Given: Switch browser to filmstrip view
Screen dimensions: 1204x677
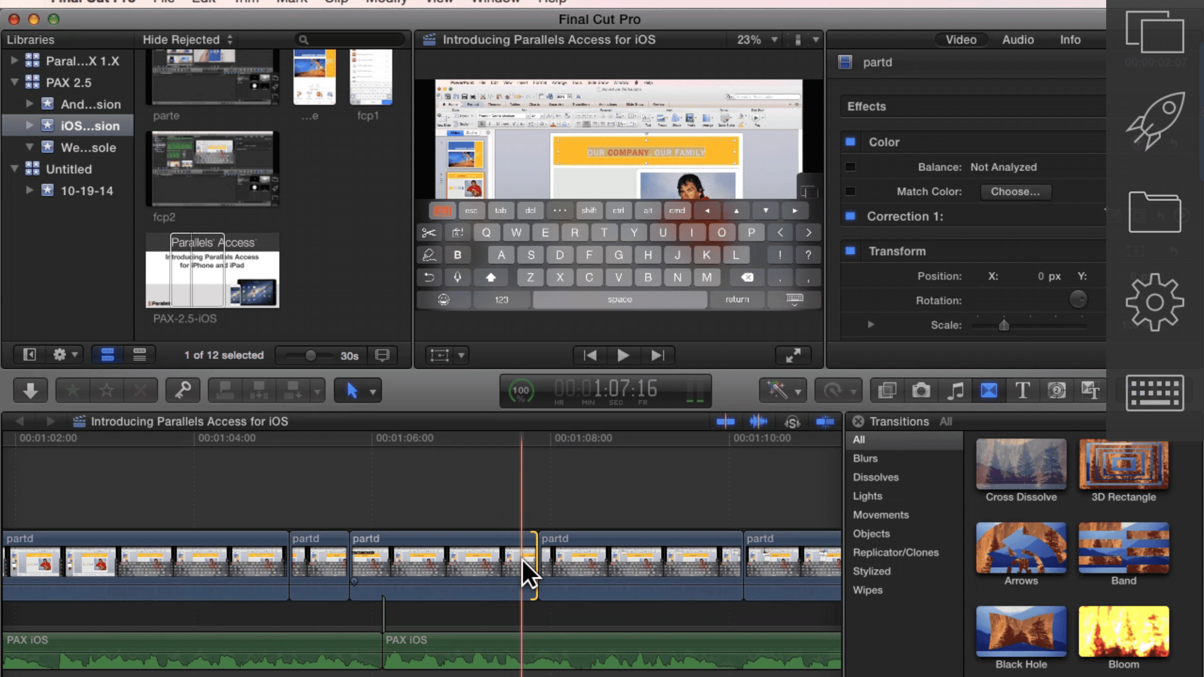Looking at the screenshot, I should 108,355.
